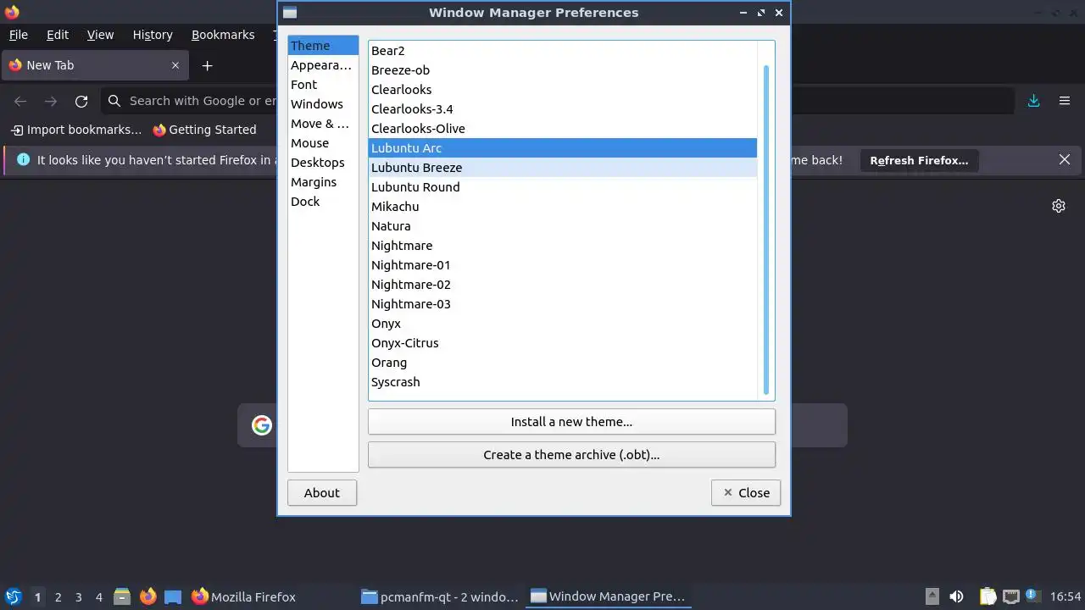Open the Windows settings category
Image resolution: width=1085 pixels, height=610 pixels.
323,104
